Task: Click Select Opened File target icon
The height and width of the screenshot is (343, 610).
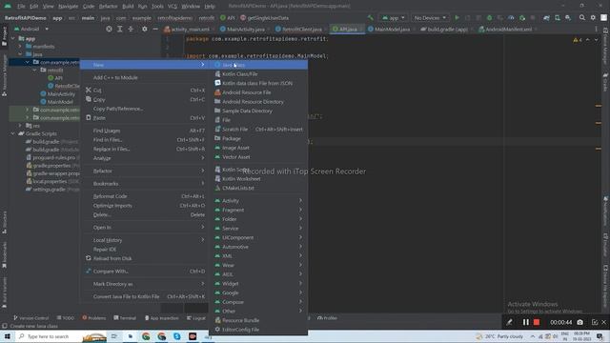Action: (x=109, y=30)
